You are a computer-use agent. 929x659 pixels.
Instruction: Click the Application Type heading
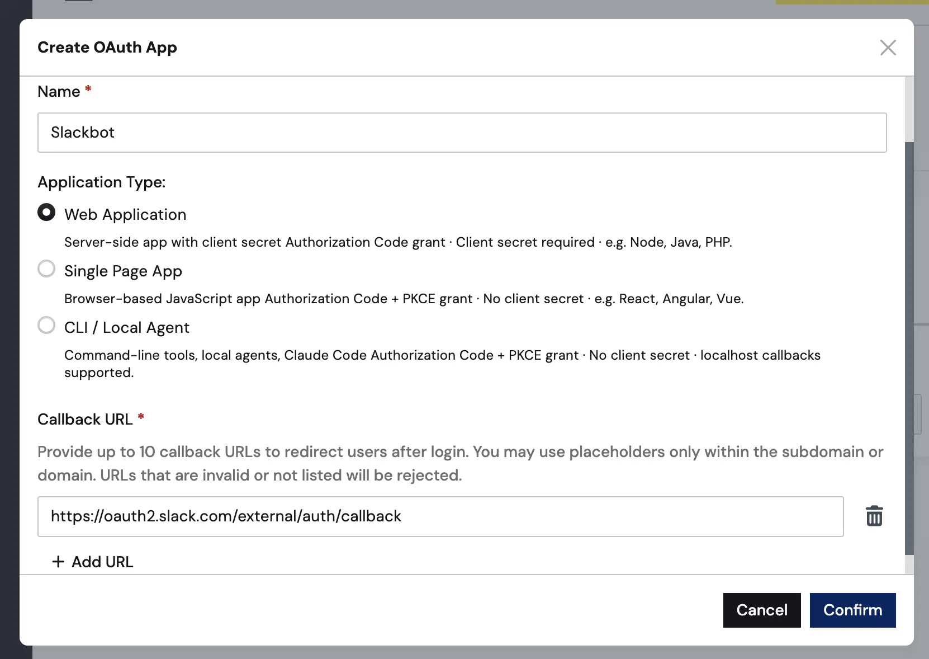click(x=102, y=182)
